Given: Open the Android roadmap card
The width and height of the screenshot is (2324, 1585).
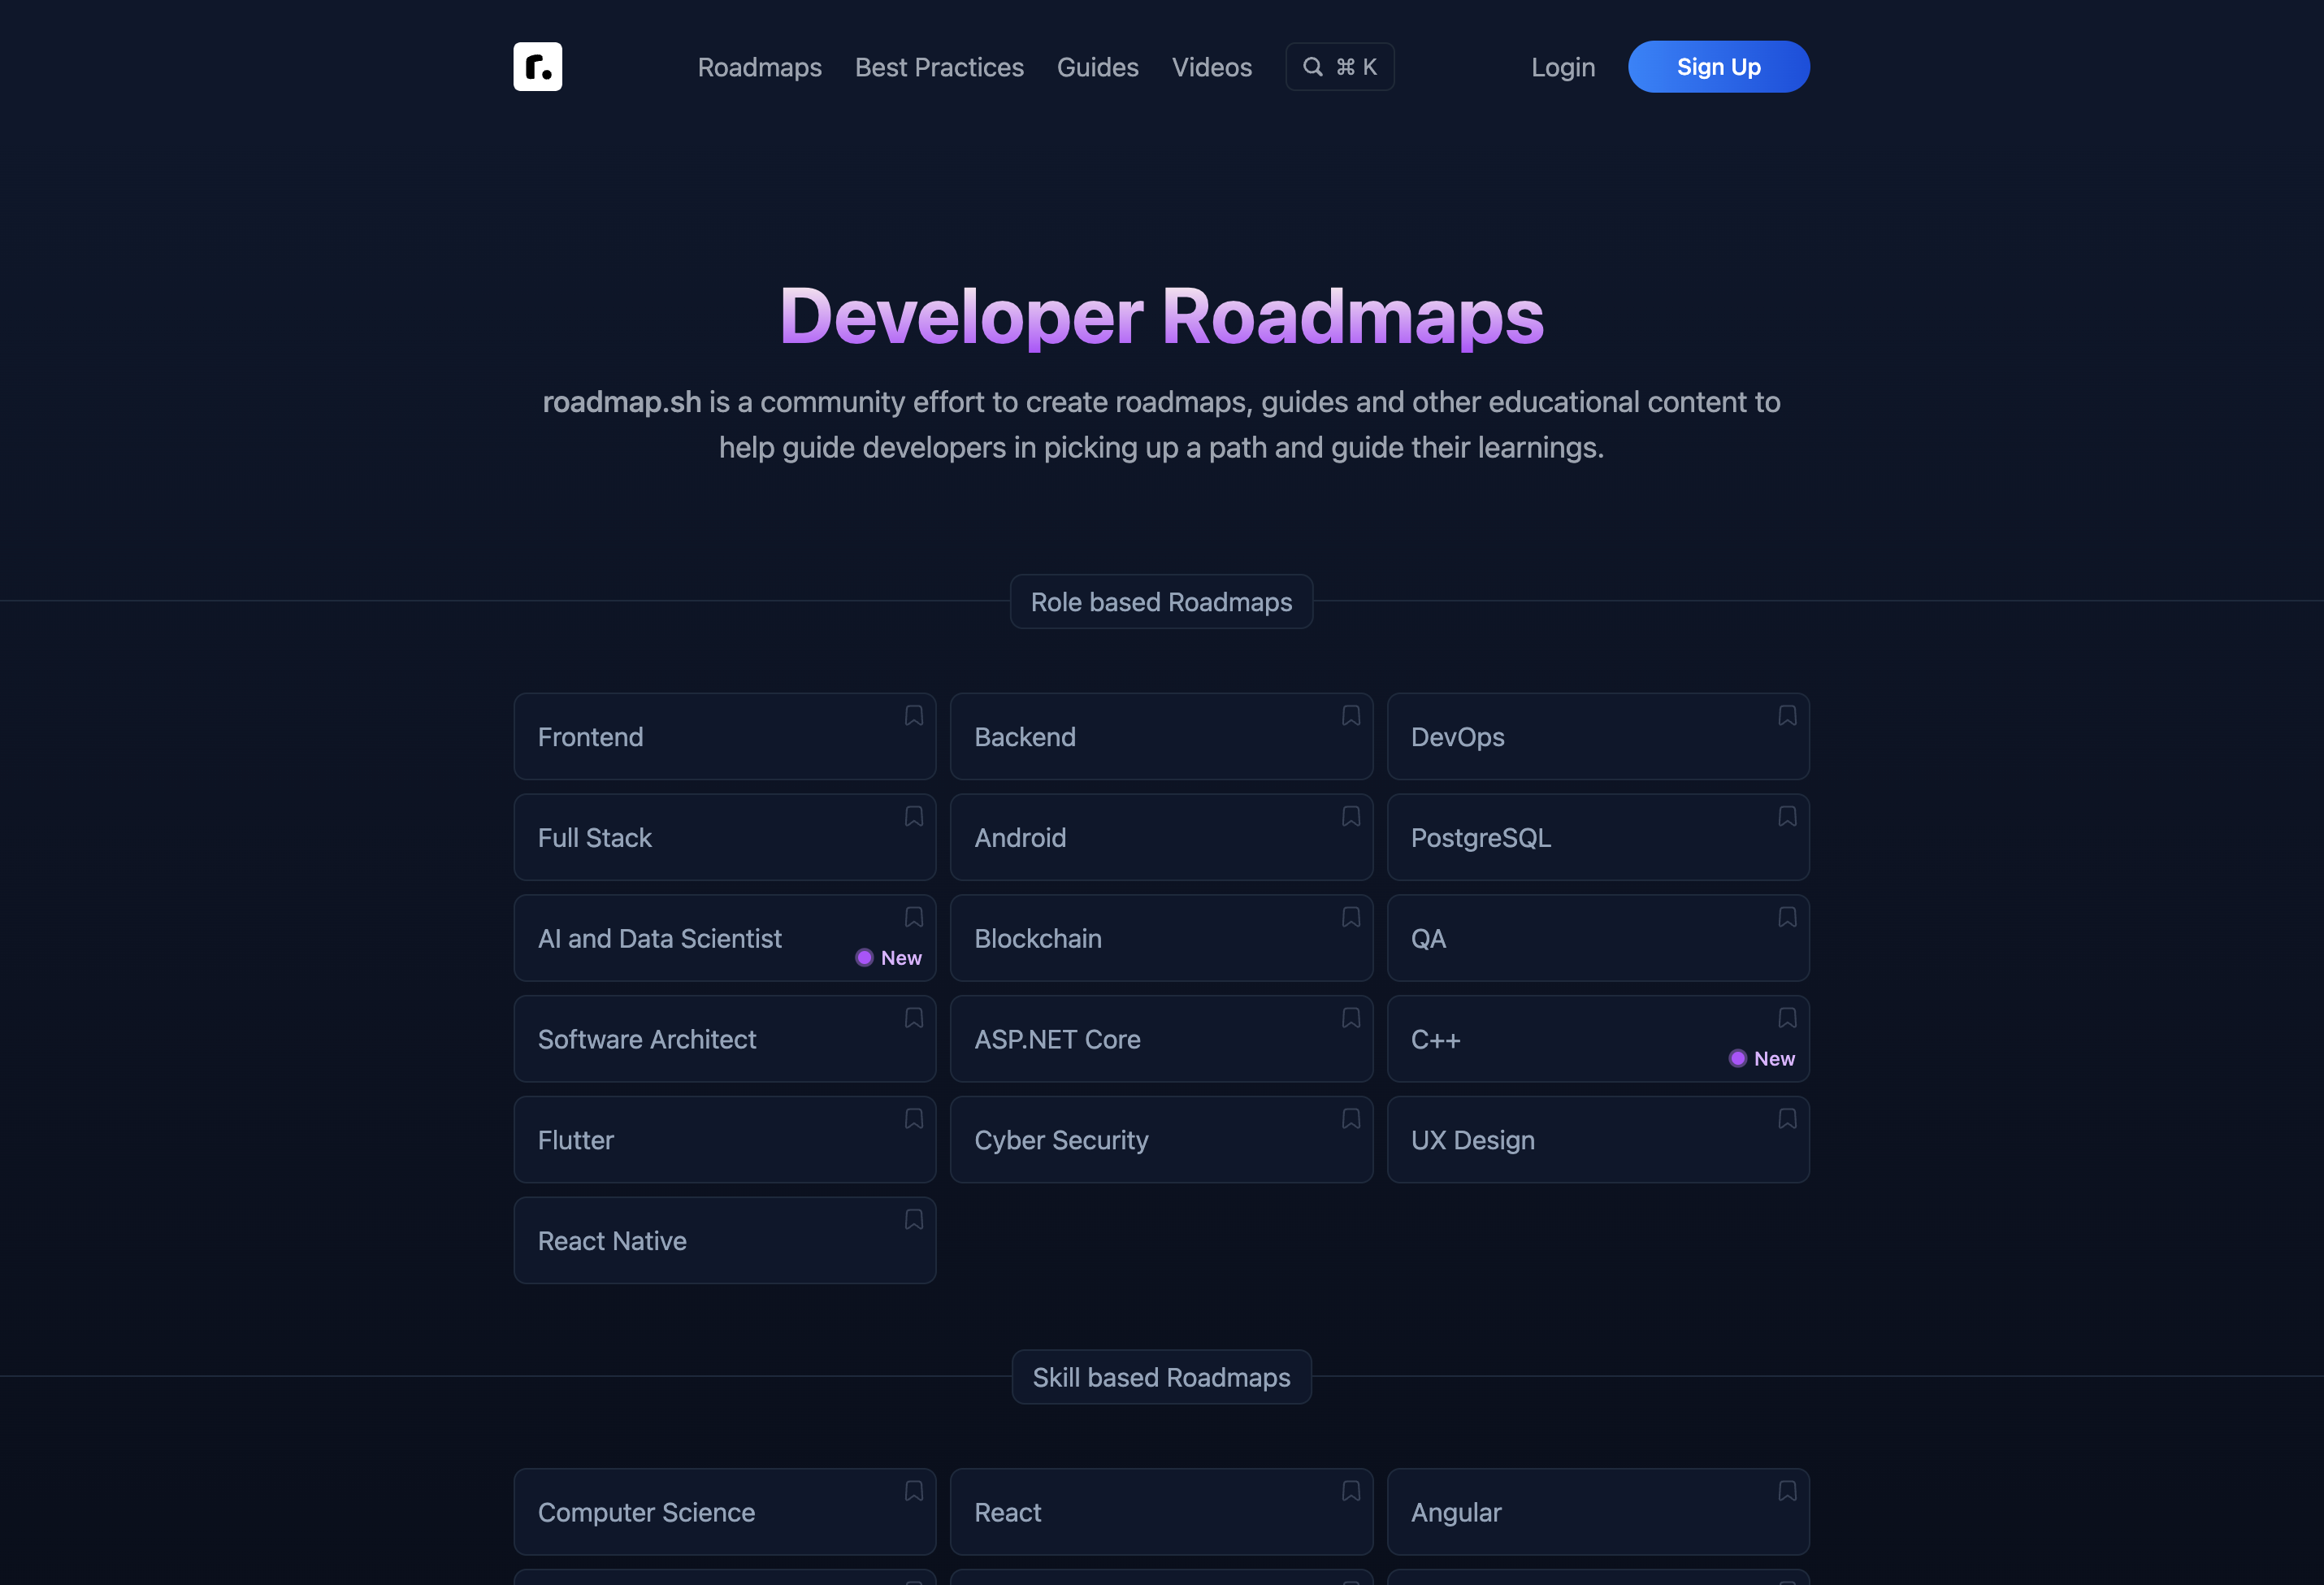Looking at the screenshot, I should click(x=1161, y=838).
